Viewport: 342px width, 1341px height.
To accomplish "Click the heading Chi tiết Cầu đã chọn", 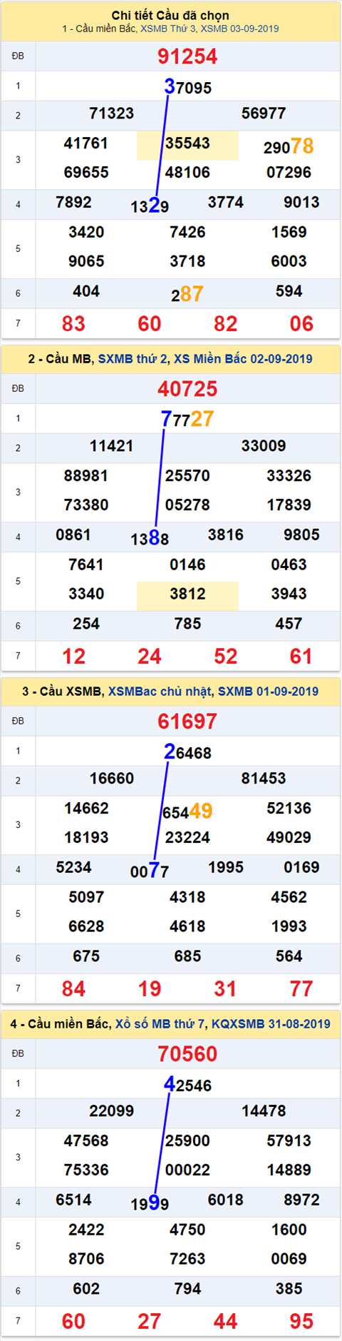I will point(170,15).
